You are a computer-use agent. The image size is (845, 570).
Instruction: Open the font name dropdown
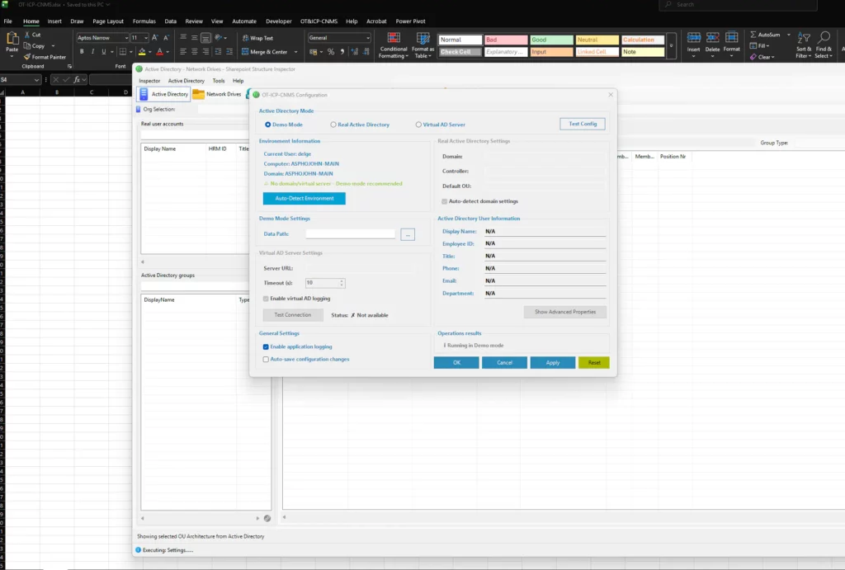[x=126, y=38]
